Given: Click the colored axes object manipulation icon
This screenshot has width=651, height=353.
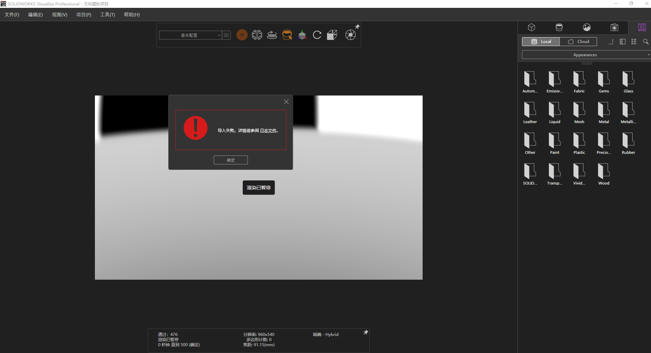Looking at the screenshot, I should pos(302,35).
